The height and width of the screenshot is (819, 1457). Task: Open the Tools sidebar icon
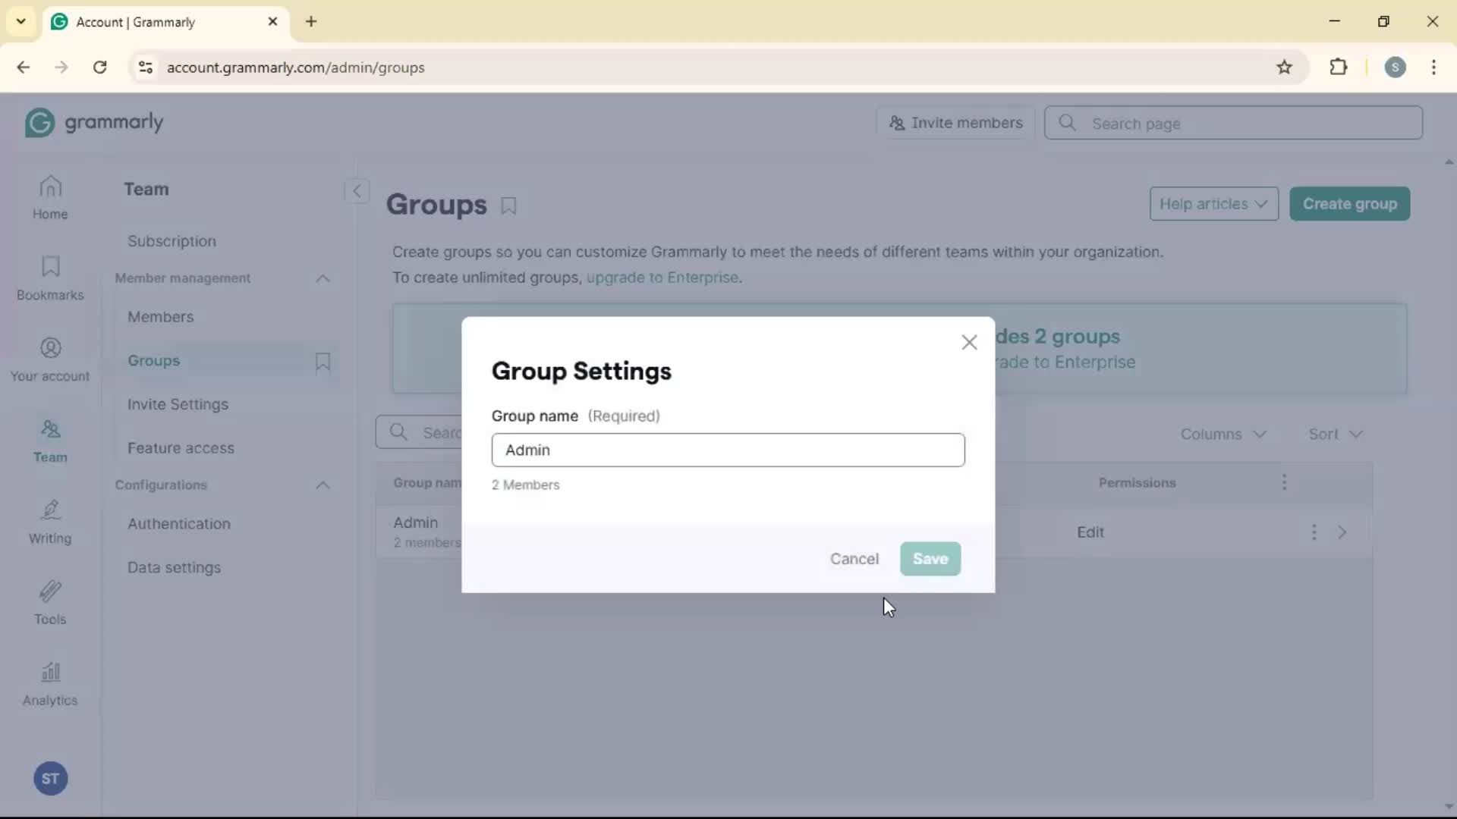coord(50,603)
